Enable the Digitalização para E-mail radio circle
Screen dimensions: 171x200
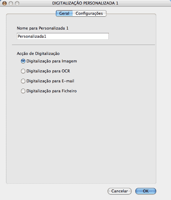click(23, 81)
